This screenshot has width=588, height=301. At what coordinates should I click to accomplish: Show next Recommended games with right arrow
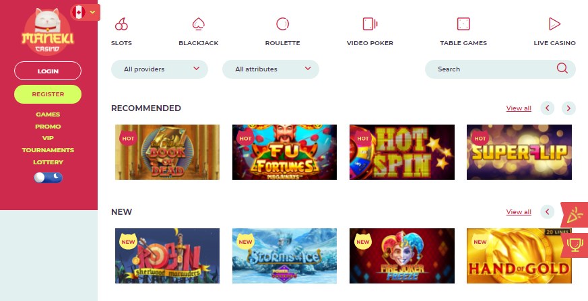pyautogui.click(x=568, y=108)
